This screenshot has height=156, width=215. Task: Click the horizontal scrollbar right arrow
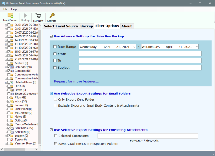coord(36,149)
